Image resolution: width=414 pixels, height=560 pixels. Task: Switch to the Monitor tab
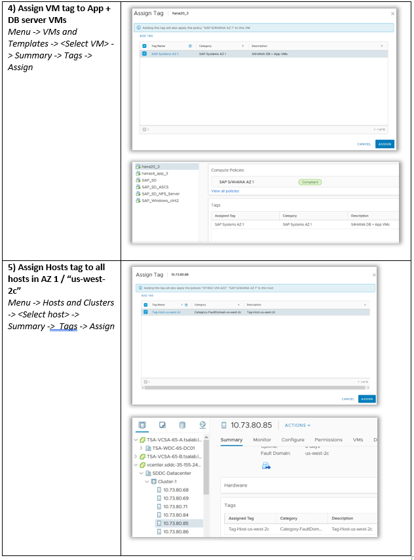[262, 439]
